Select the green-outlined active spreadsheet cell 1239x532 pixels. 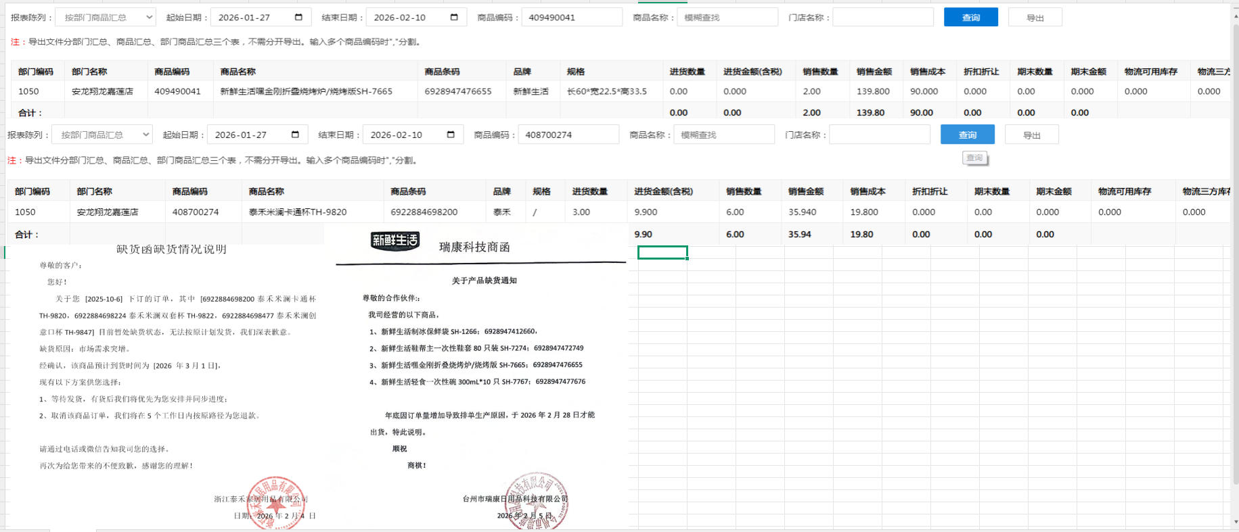[662, 253]
